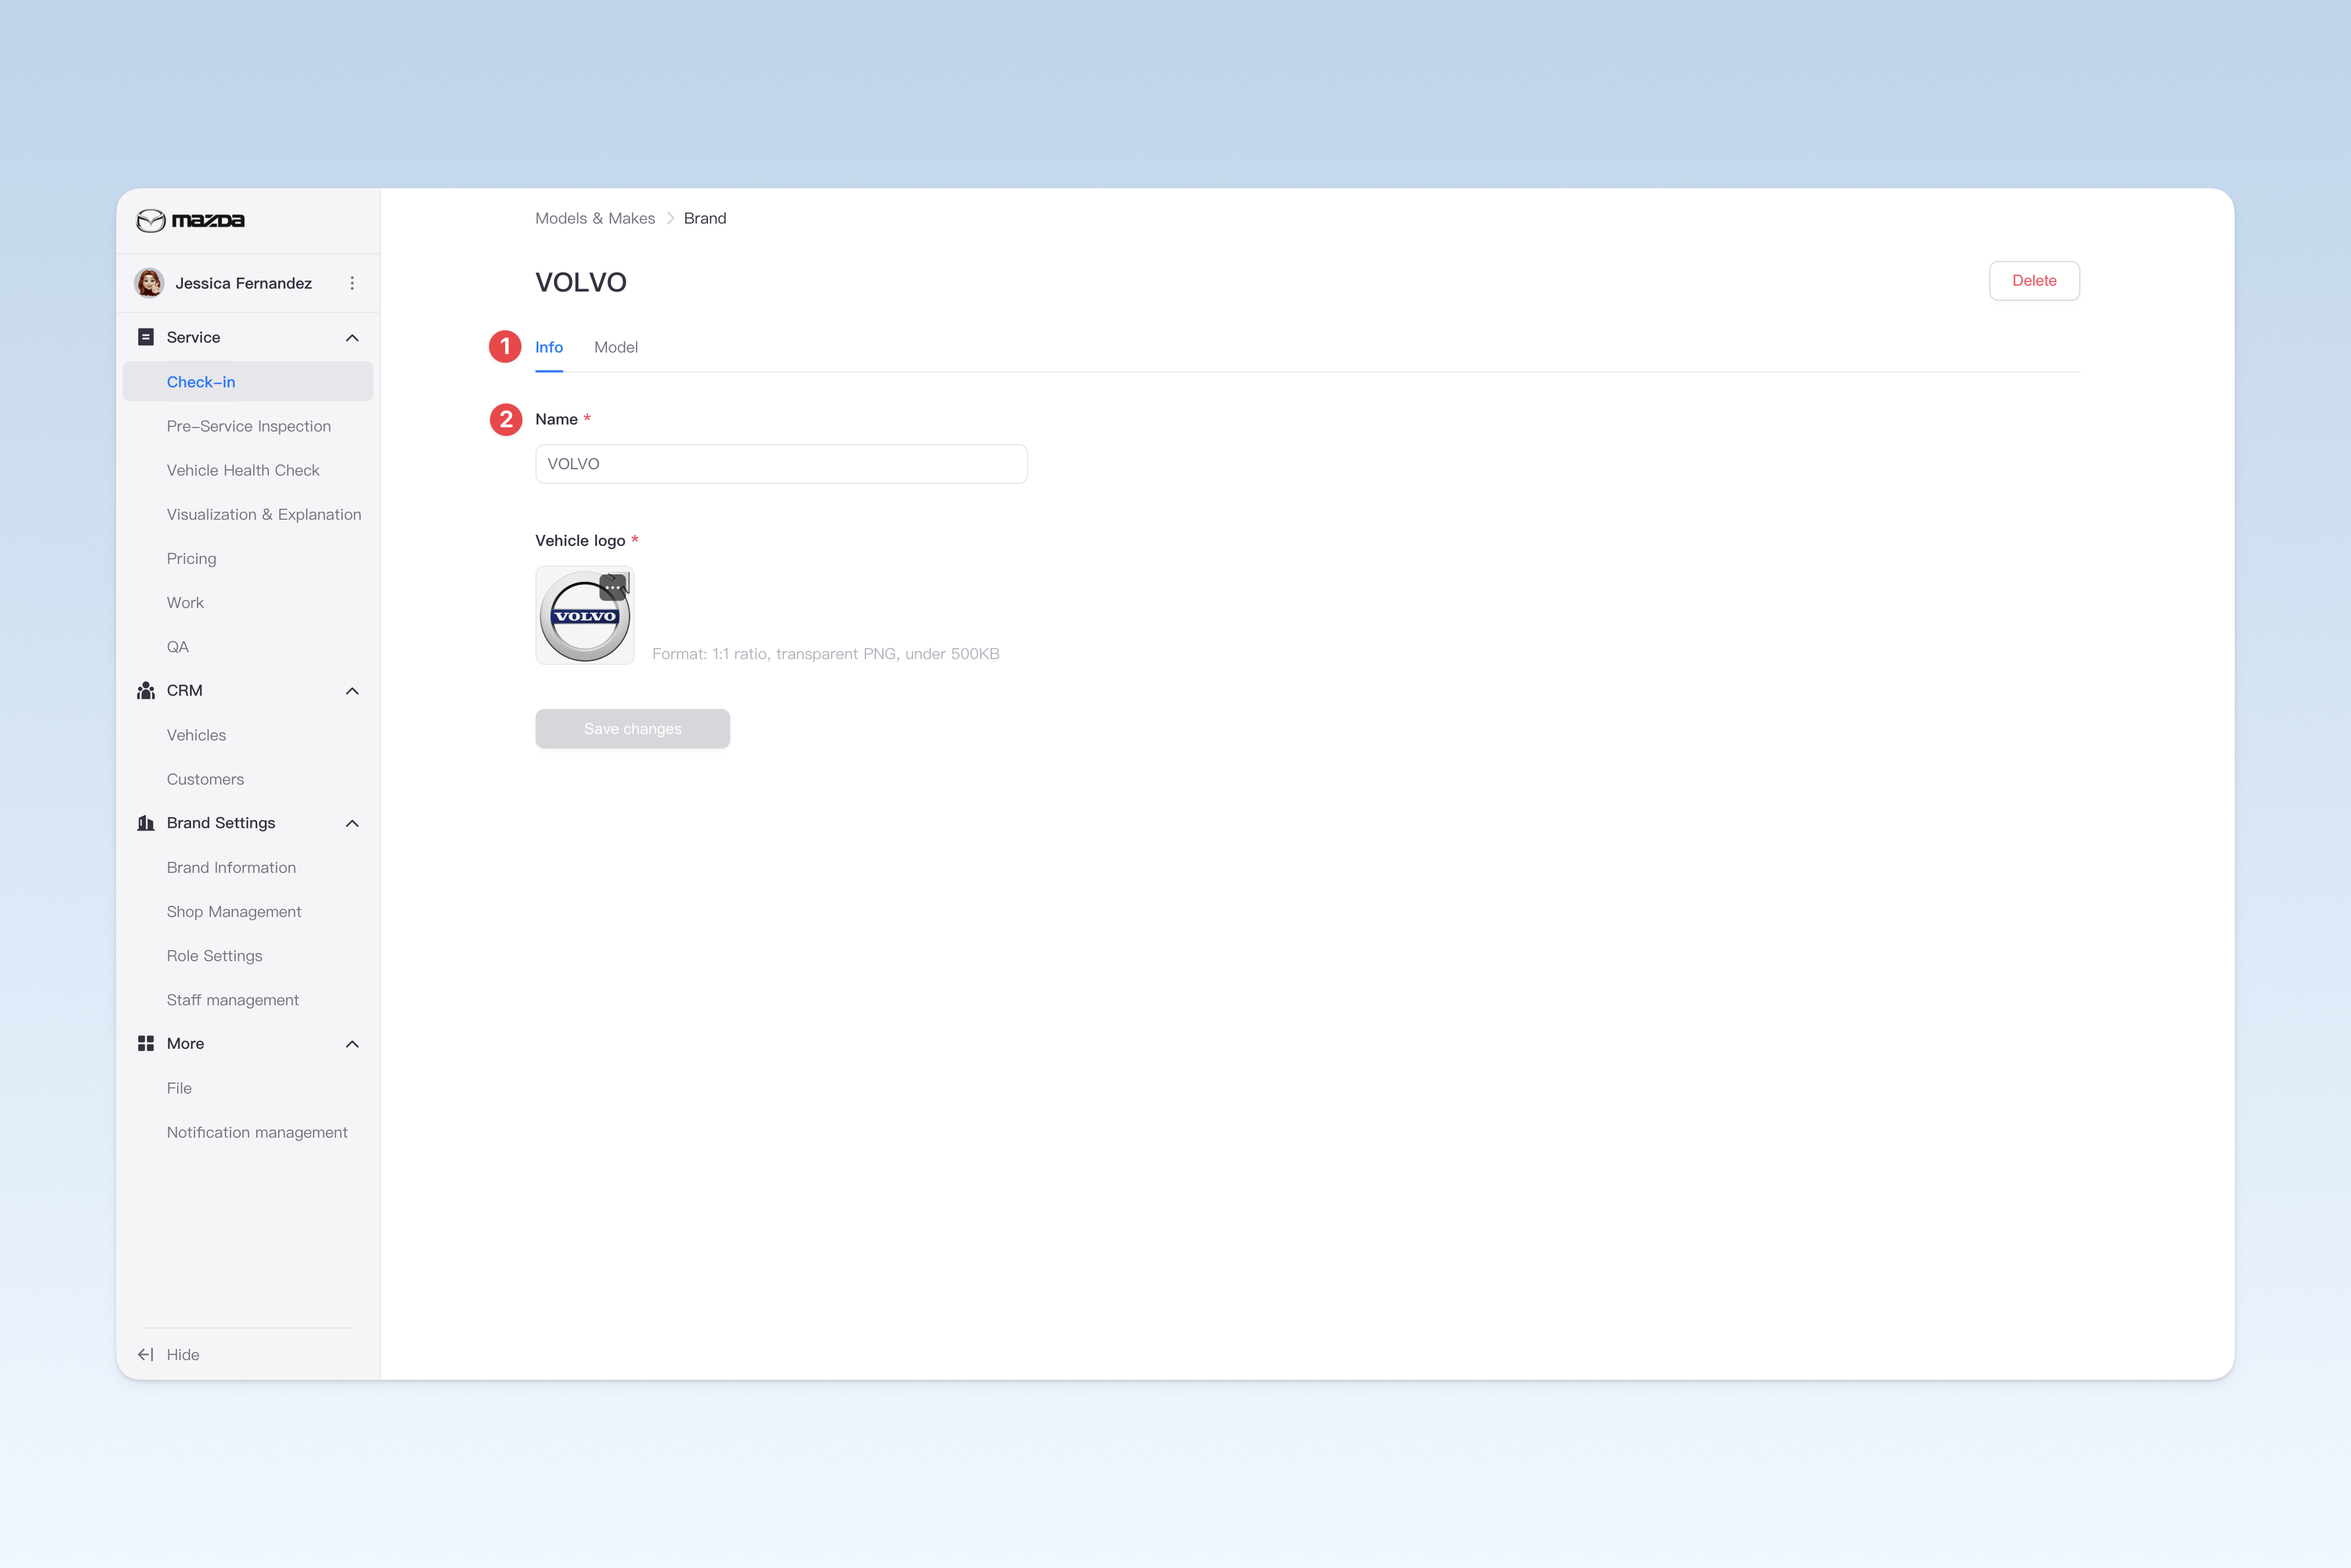Viewport: 2351px width, 1568px height.
Task: Click the Save changes button
Action: pos(632,729)
